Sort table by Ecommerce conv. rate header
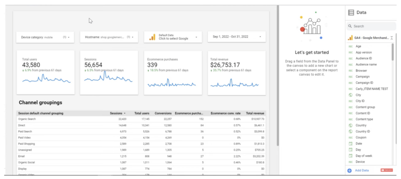Viewport: 401px width, 179px height. tap(226, 113)
